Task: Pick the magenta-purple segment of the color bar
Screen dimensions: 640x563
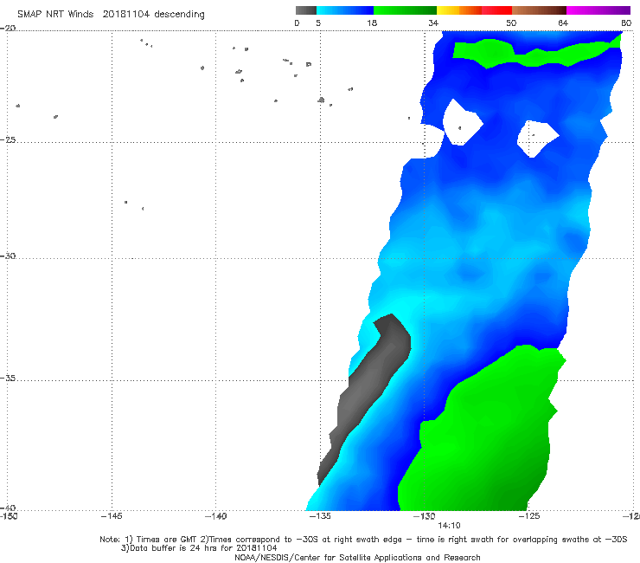Action: pos(598,10)
